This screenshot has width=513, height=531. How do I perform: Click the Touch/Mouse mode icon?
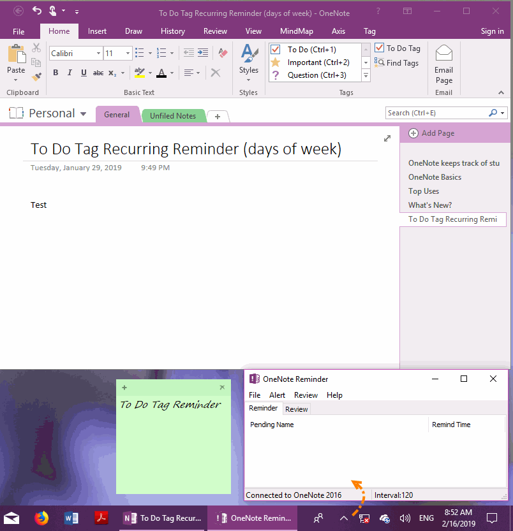[53, 11]
